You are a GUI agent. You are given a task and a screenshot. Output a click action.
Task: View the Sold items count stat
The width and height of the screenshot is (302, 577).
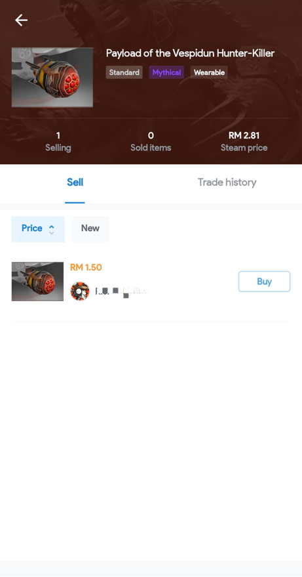151,142
